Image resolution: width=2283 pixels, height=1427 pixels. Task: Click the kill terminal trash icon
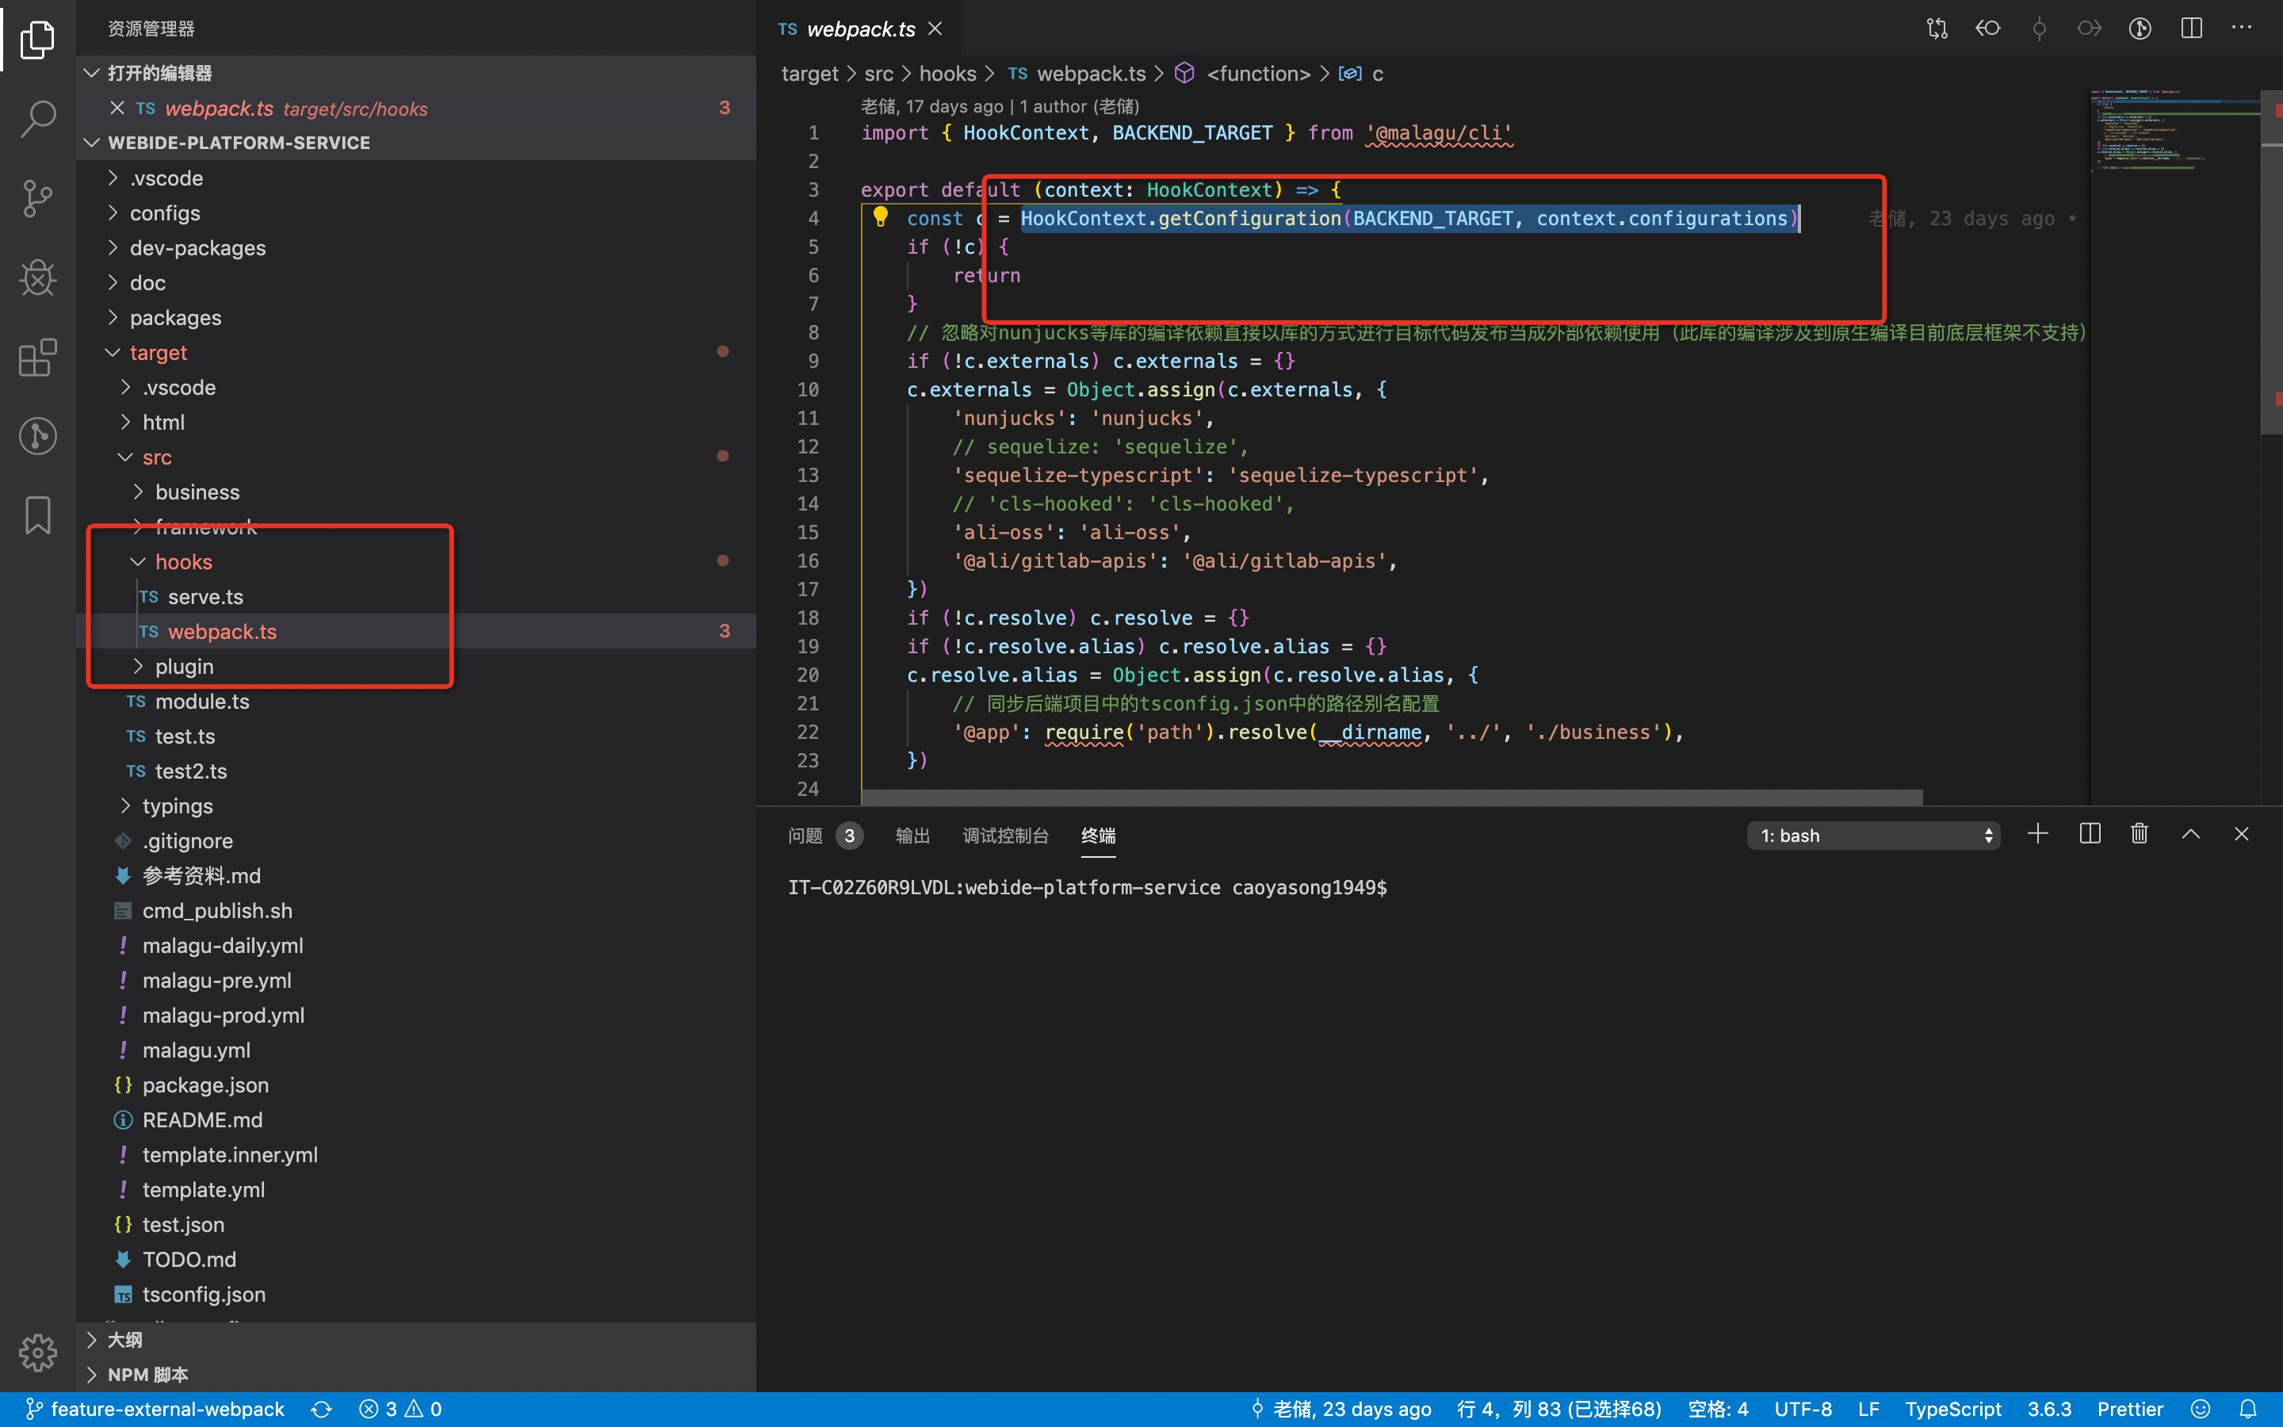(x=2139, y=834)
